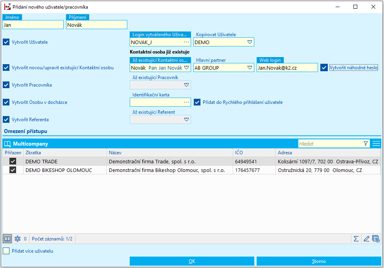Maximize the dialog window
The height and width of the screenshot is (268, 384).
coord(355,7)
